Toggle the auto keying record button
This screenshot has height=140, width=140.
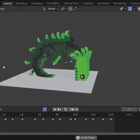point(45,109)
